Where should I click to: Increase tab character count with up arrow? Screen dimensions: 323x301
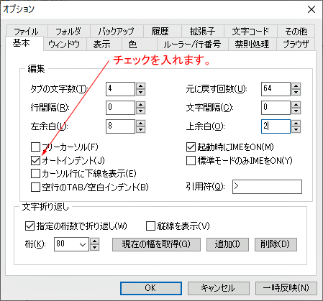coord(140,86)
